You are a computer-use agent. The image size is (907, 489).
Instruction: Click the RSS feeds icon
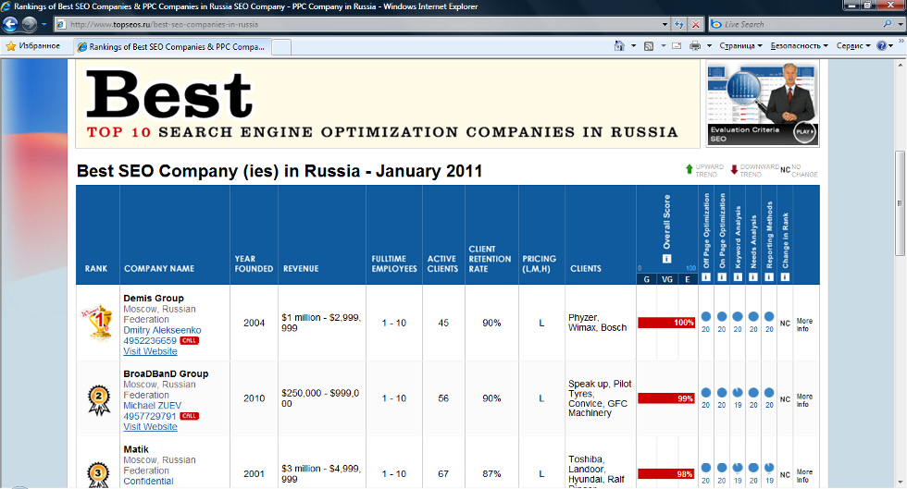(x=649, y=45)
